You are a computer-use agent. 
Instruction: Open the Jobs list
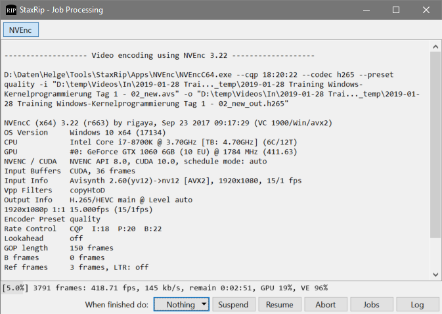coord(372,304)
